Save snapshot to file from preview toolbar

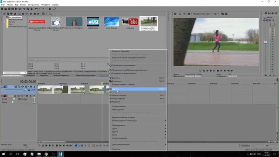pyautogui.click(x=226, y=14)
